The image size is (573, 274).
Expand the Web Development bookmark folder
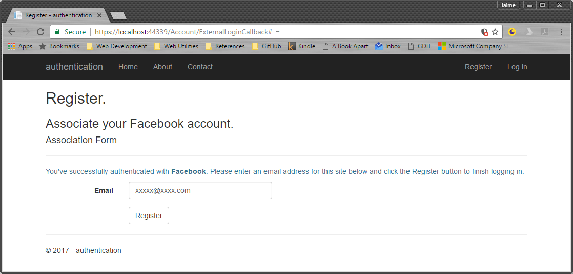(116, 46)
